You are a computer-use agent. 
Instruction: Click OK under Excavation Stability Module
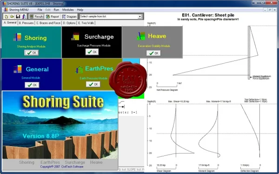click(153, 53)
